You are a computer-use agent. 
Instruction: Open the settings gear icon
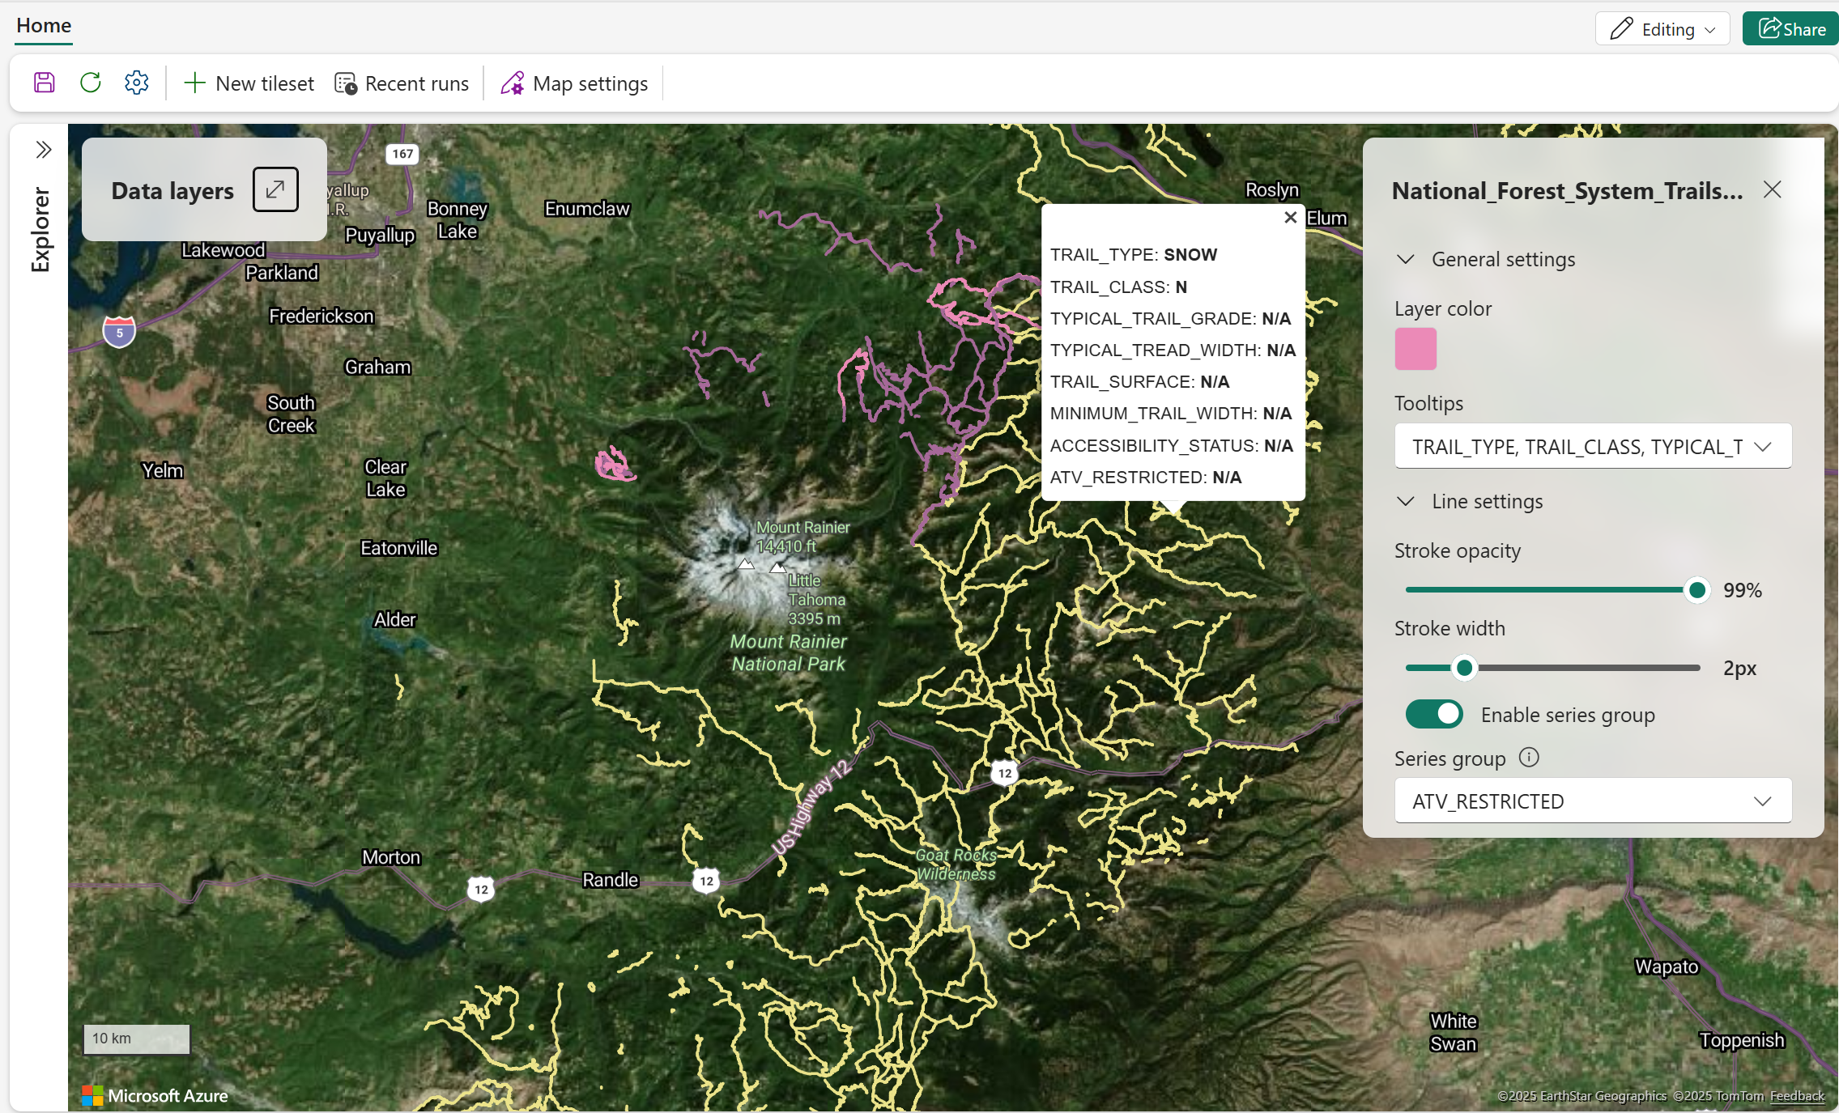tap(137, 83)
